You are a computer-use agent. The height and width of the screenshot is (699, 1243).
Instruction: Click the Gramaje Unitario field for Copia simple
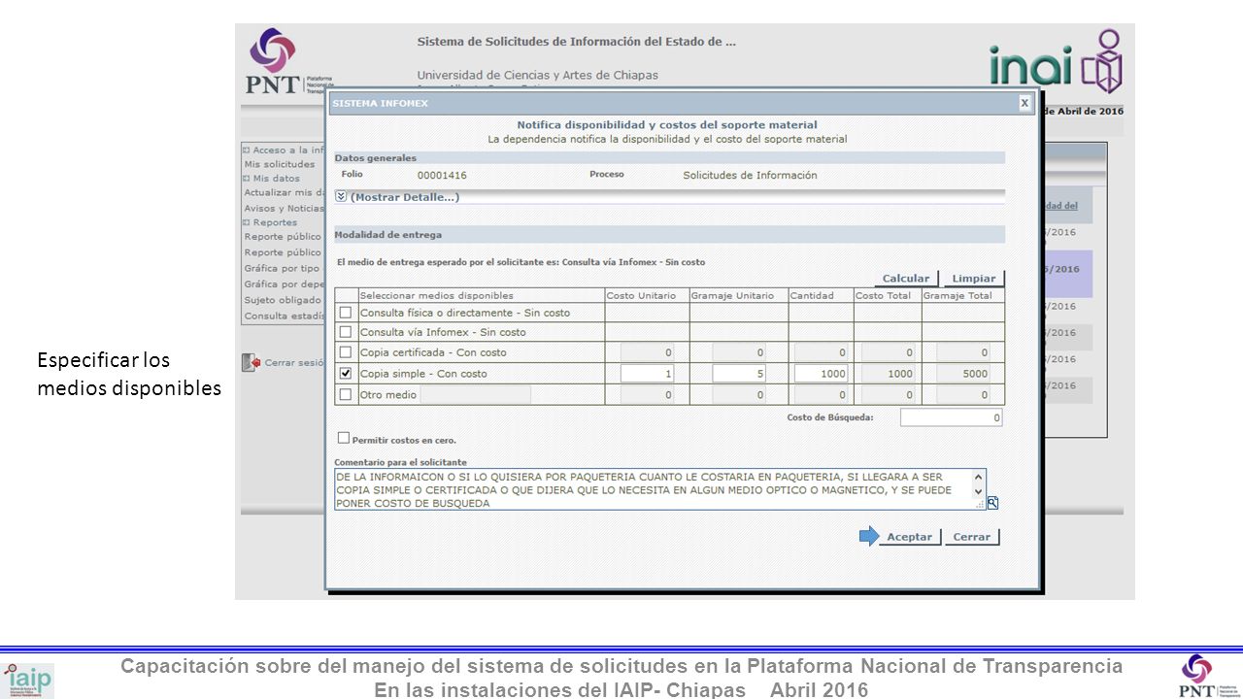click(x=739, y=374)
